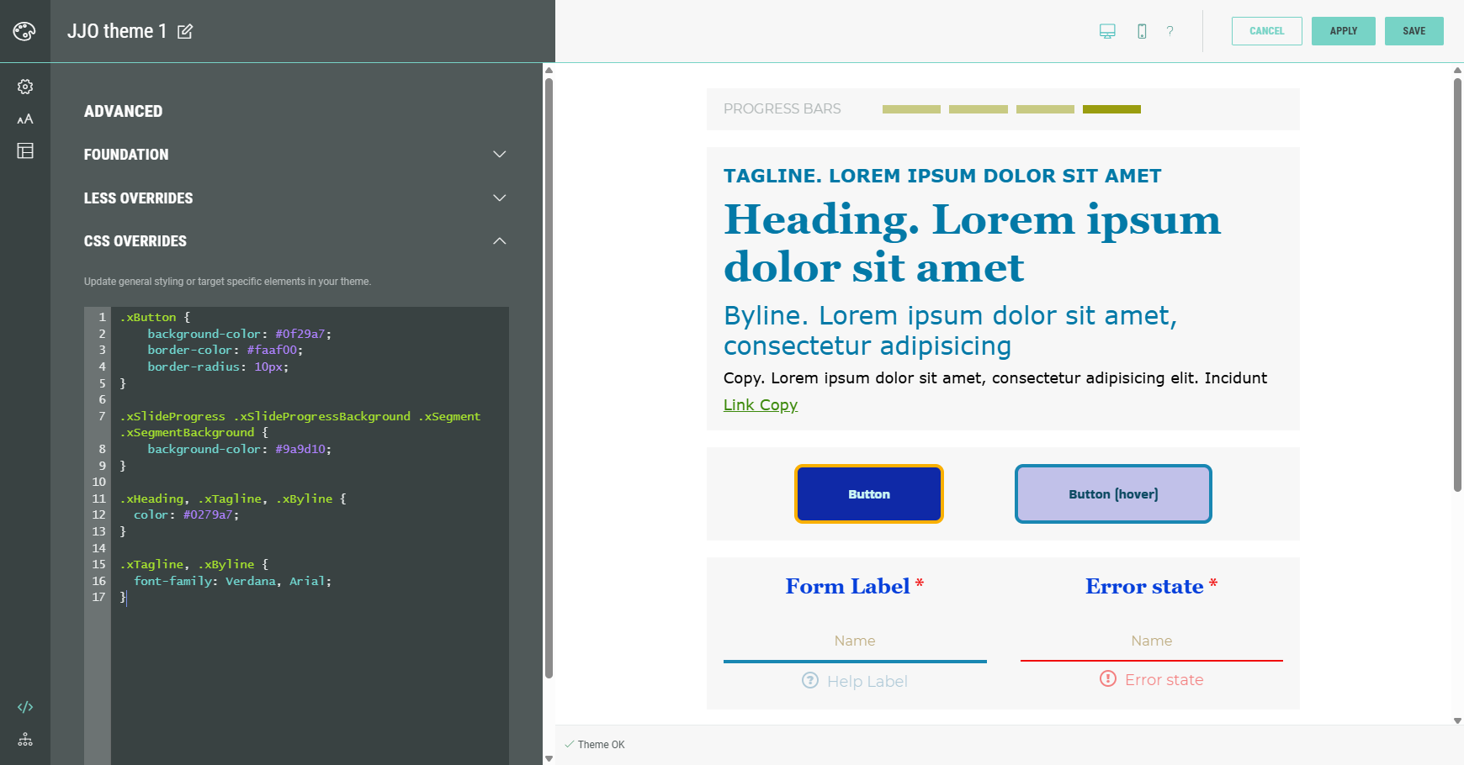This screenshot has height=765, width=1464.
Task: Open the code editor icon in sidebar
Action: [x=25, y=707]
